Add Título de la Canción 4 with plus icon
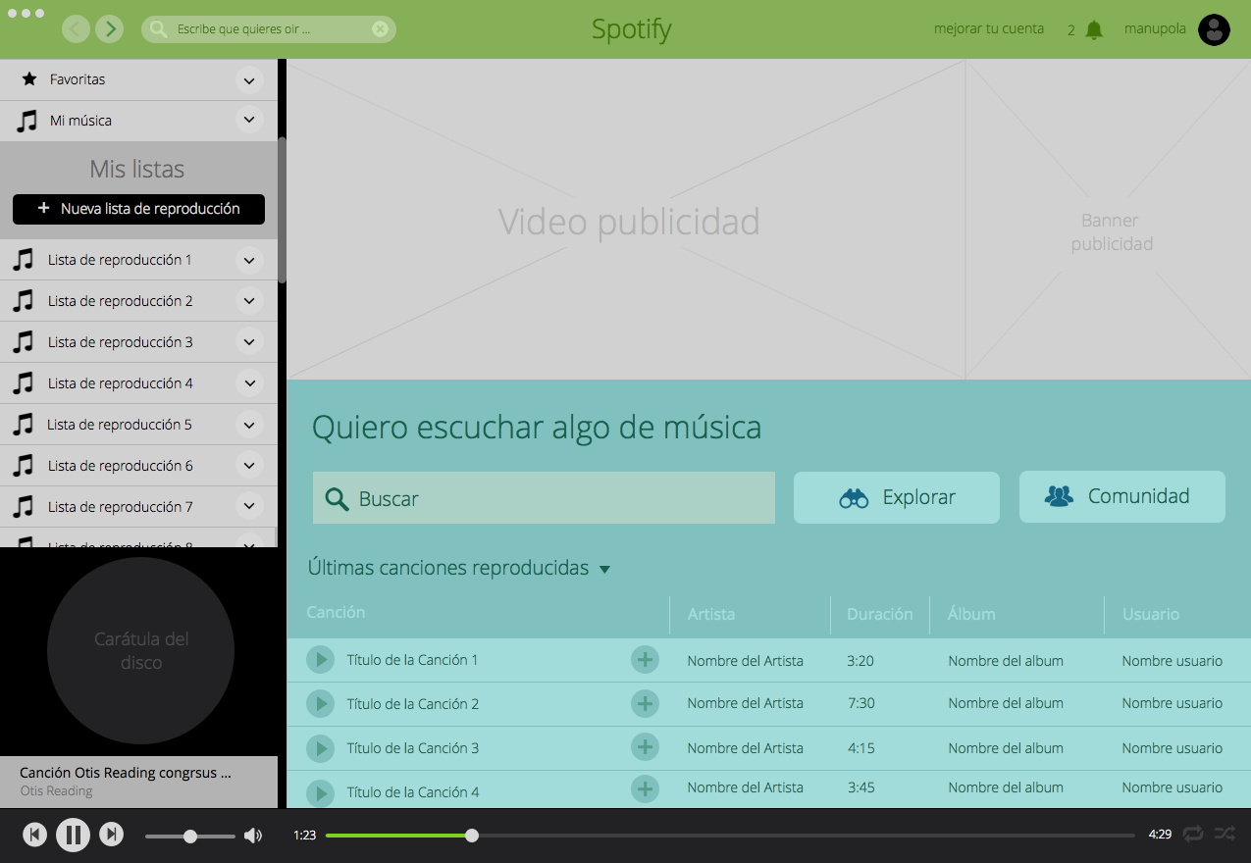 645,788
